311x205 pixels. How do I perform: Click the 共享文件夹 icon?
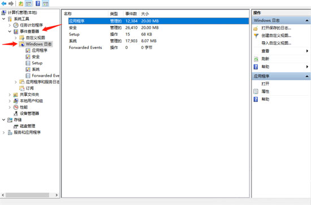coord(16,95)
